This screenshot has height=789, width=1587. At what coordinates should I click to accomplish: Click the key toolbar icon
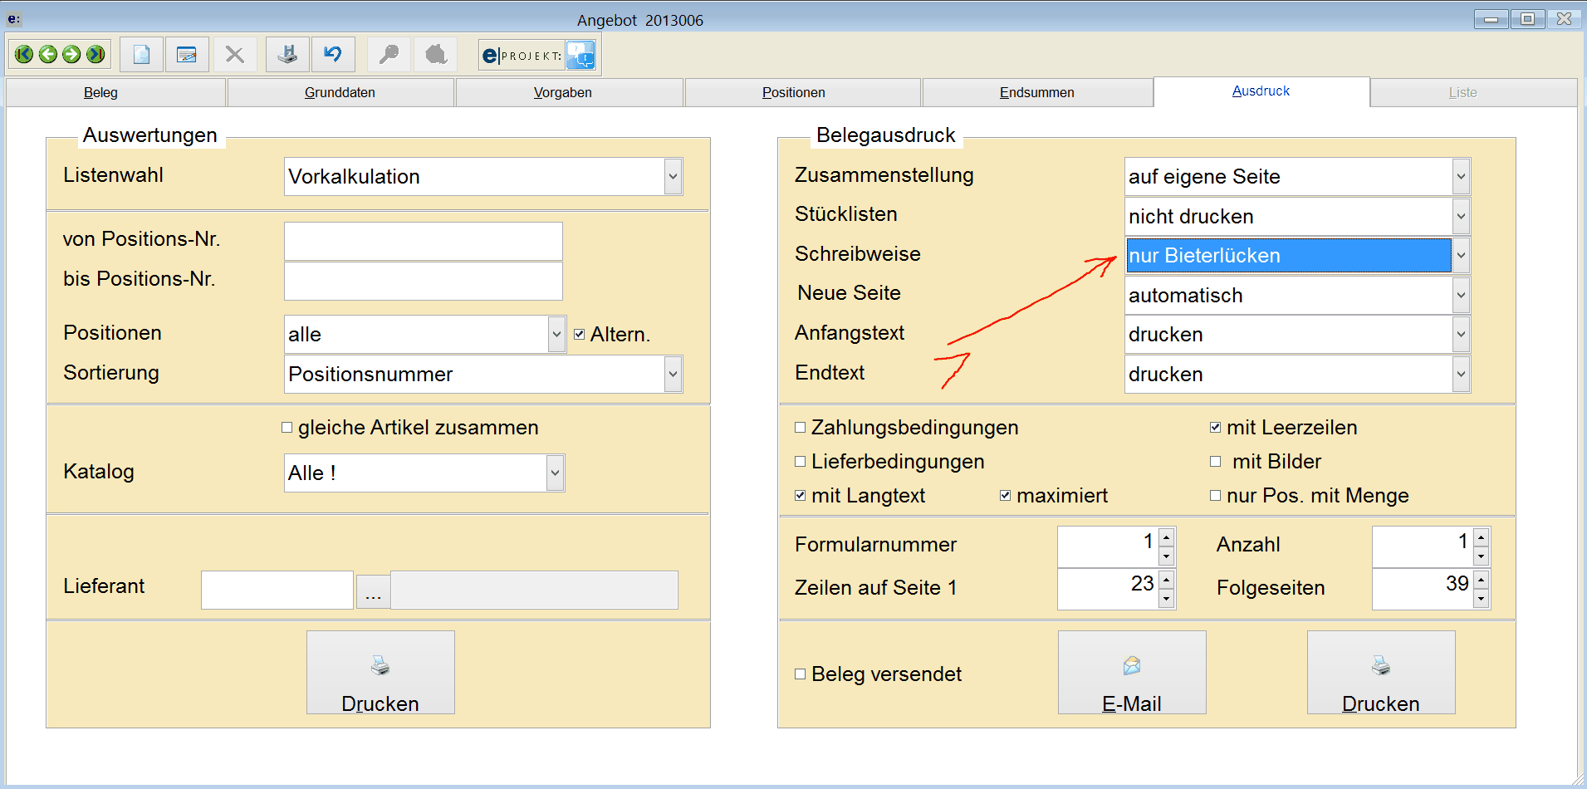click(x=389, y=55)
